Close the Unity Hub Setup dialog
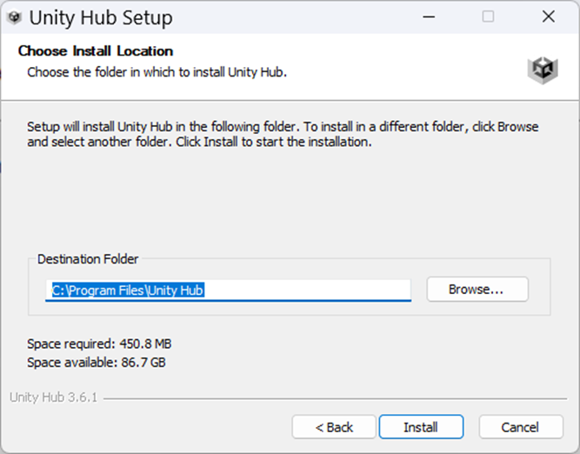 [548, 17]
